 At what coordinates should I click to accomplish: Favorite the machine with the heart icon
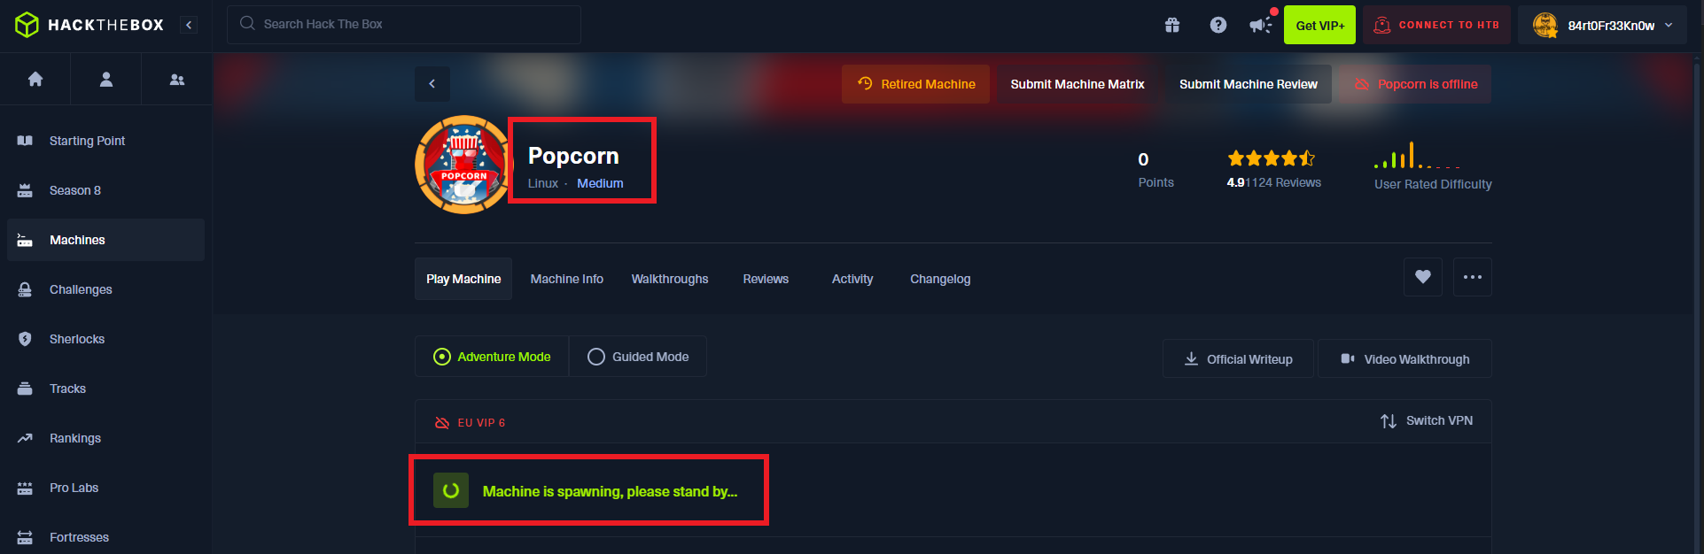[1423, 277]
